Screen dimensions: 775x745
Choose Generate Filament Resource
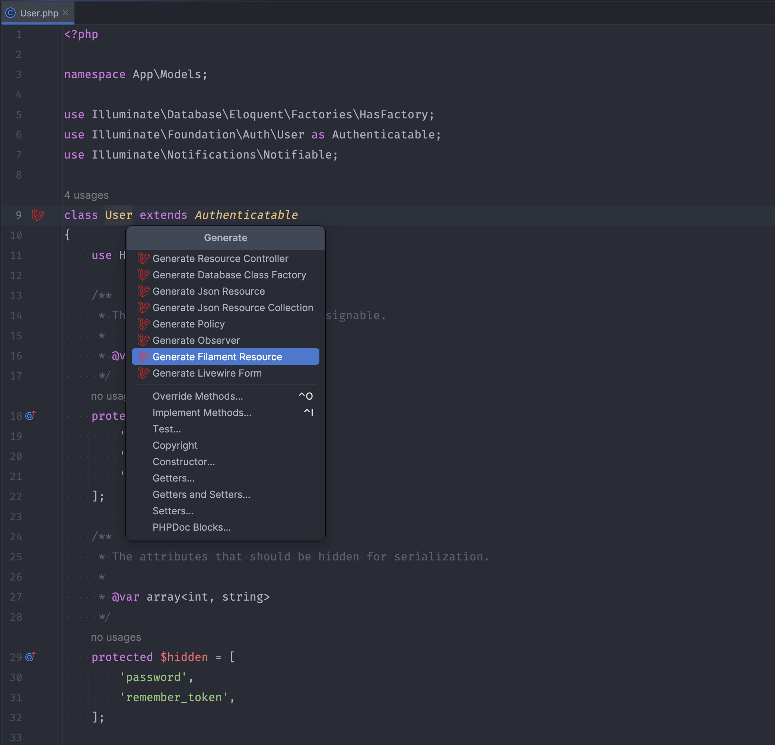point(217,357)
